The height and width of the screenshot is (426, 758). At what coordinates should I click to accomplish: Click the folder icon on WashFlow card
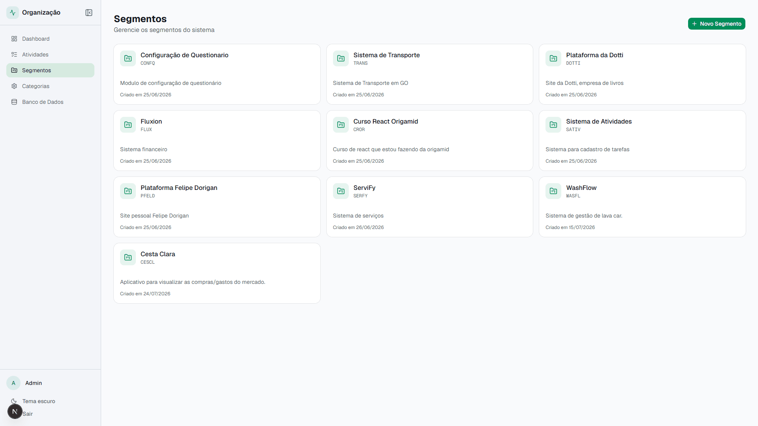[553, 191]
